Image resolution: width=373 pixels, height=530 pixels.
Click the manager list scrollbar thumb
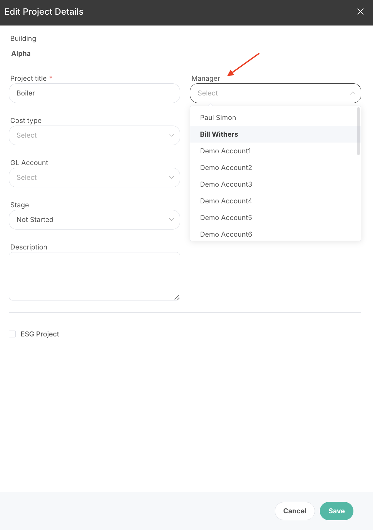tap(359, 131)
